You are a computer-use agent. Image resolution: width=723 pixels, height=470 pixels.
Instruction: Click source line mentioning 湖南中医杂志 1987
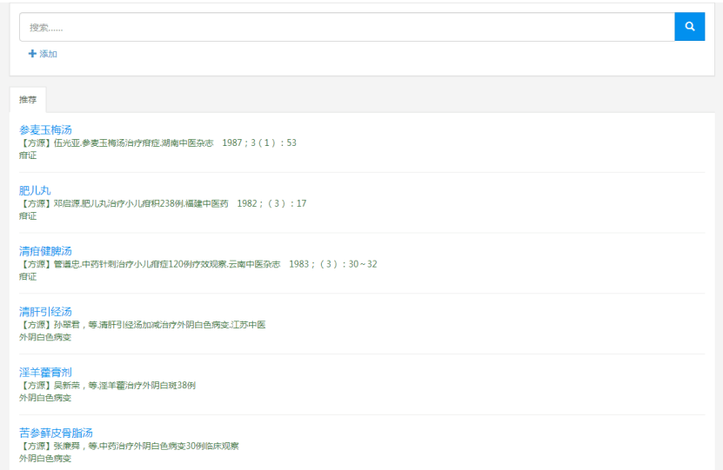coord(157,143)
